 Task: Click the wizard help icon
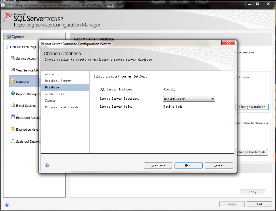click(x=47, y=165)
